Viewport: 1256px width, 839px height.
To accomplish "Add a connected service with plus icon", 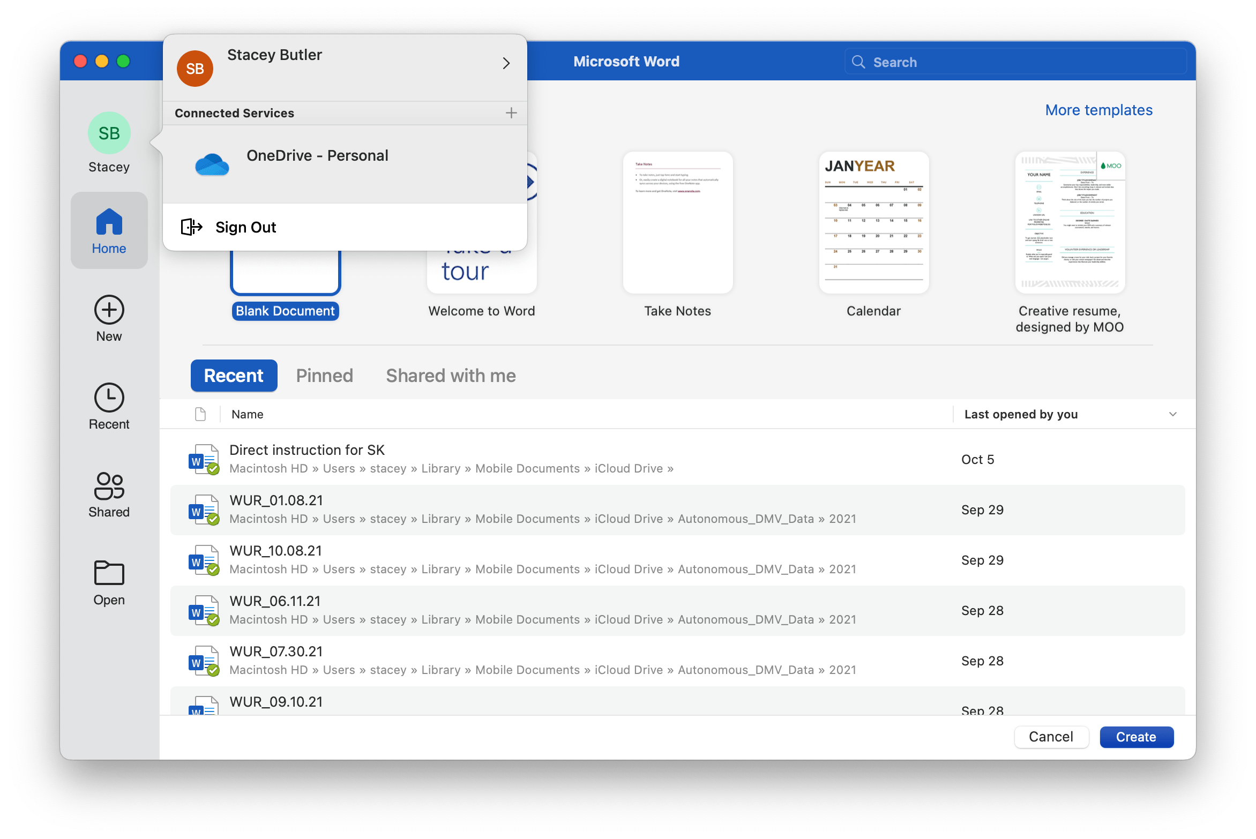I will point(511,113).
